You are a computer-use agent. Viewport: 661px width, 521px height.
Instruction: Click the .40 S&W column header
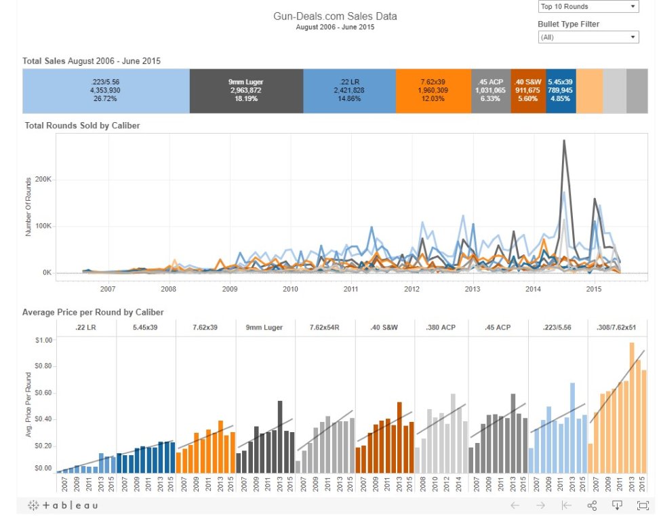coord(384,328)
